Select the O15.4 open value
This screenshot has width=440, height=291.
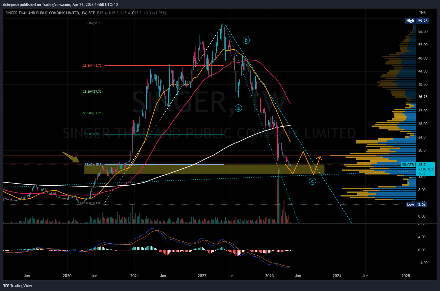(x=102, y=13)
